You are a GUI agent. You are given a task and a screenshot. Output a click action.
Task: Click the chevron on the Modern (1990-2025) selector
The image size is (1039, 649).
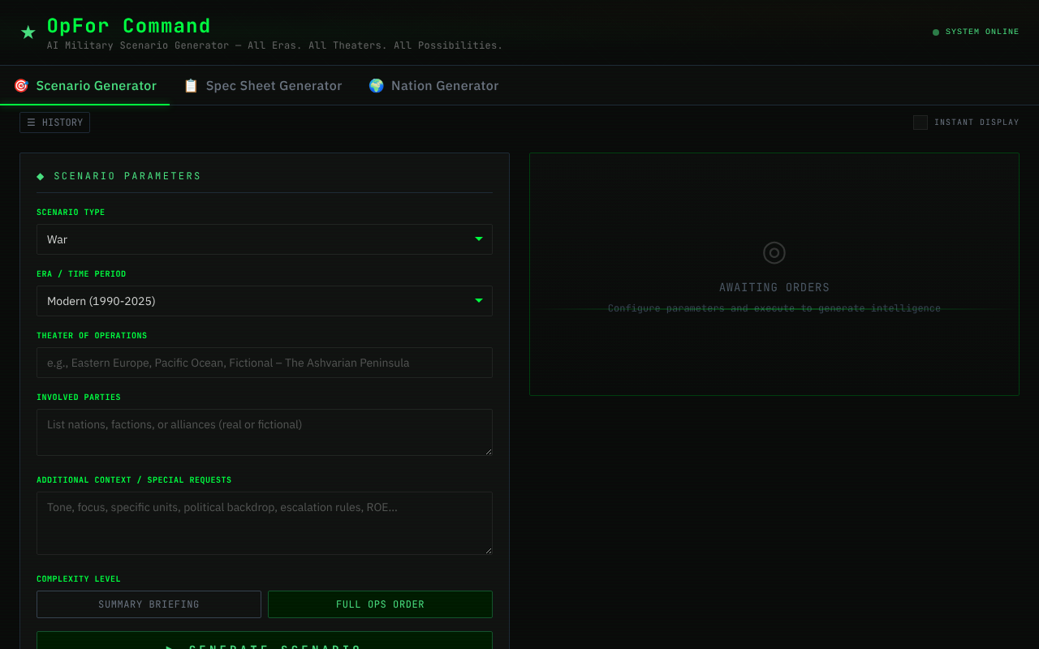(x=478, y=299)
